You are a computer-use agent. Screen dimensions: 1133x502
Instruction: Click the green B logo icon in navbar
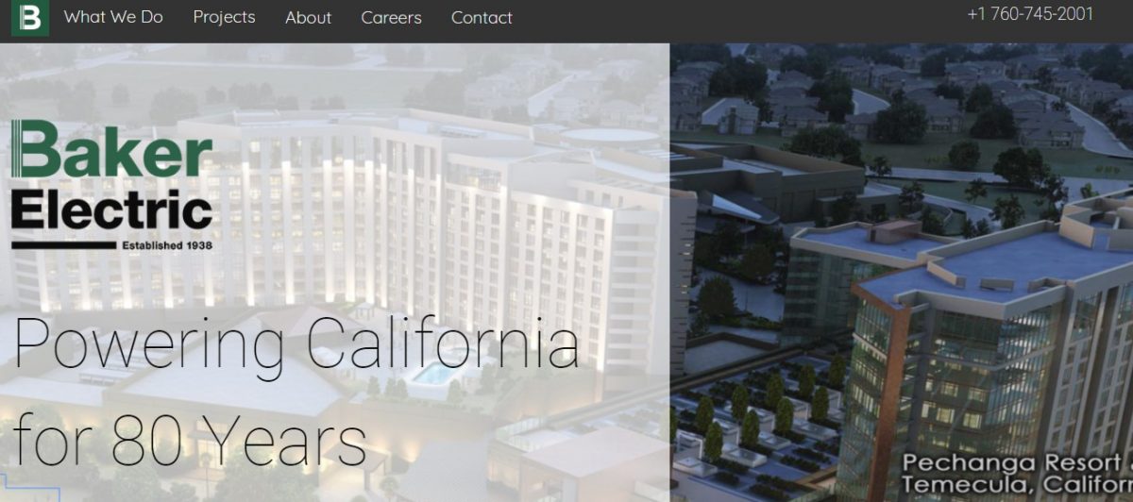pyautogui.click(x=30, y=18)
